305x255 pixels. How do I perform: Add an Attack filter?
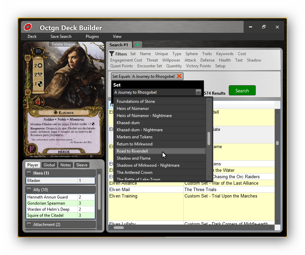(190, 60)
